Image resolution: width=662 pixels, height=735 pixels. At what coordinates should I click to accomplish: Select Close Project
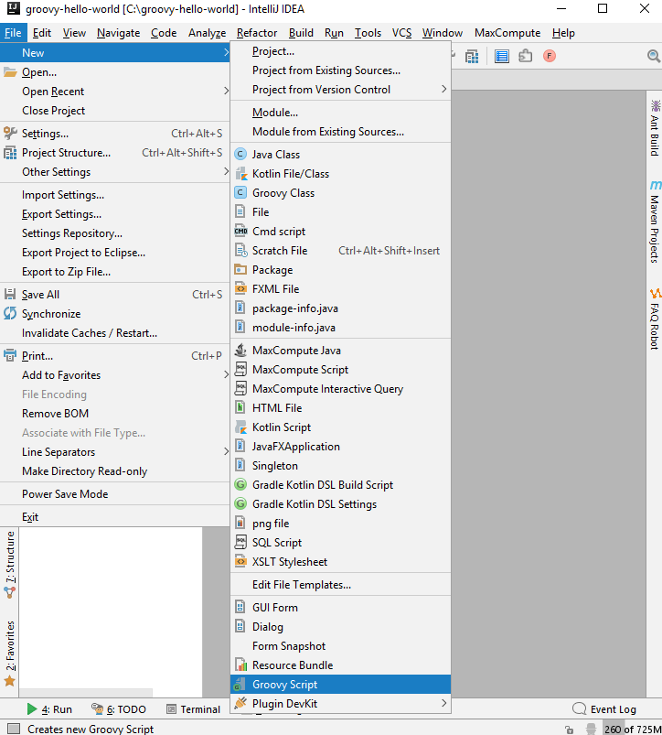coord(114,111)
